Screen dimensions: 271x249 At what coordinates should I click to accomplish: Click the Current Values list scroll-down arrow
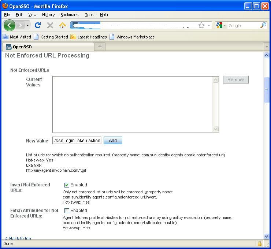216,129
